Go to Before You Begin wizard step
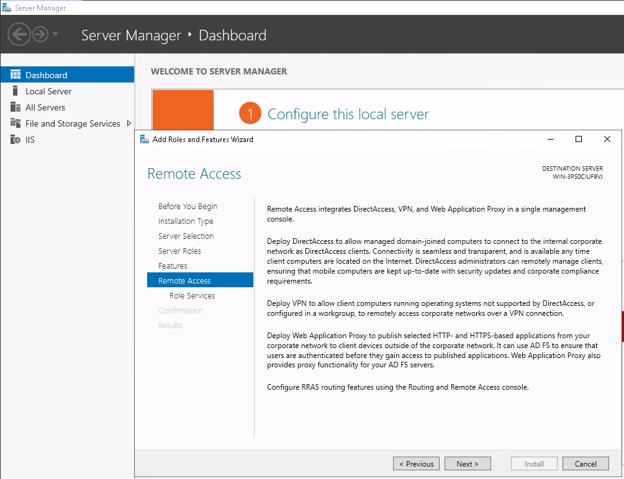624x479 pixels. pos(188,206)
